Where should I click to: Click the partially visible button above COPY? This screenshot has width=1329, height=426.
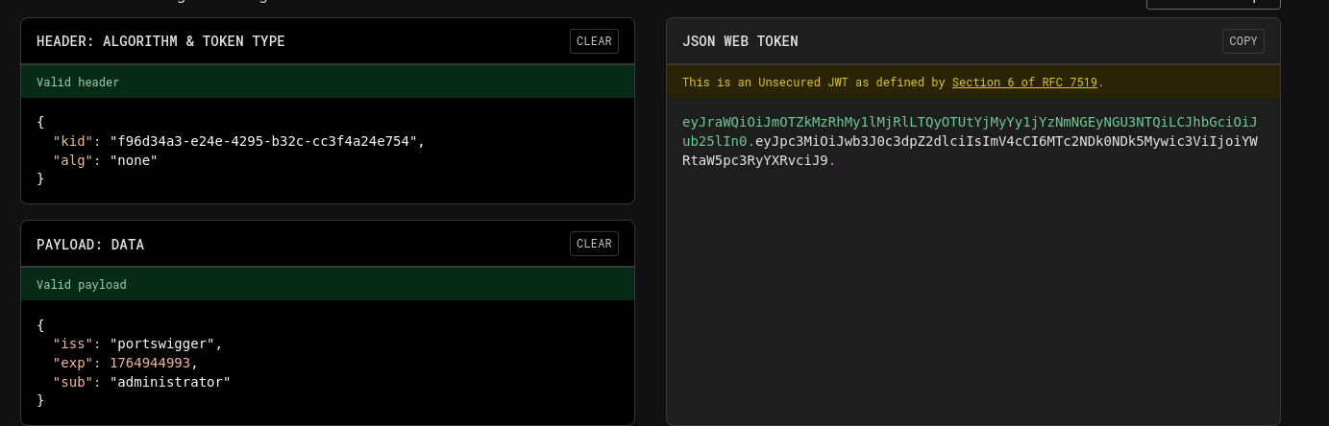pyautogui.click(x=1212, y=4)
